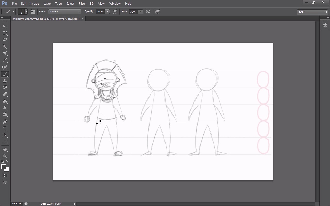Toggle the brush panel button
This screenshot has height=206, width=330.
click(x=33, y=12)
